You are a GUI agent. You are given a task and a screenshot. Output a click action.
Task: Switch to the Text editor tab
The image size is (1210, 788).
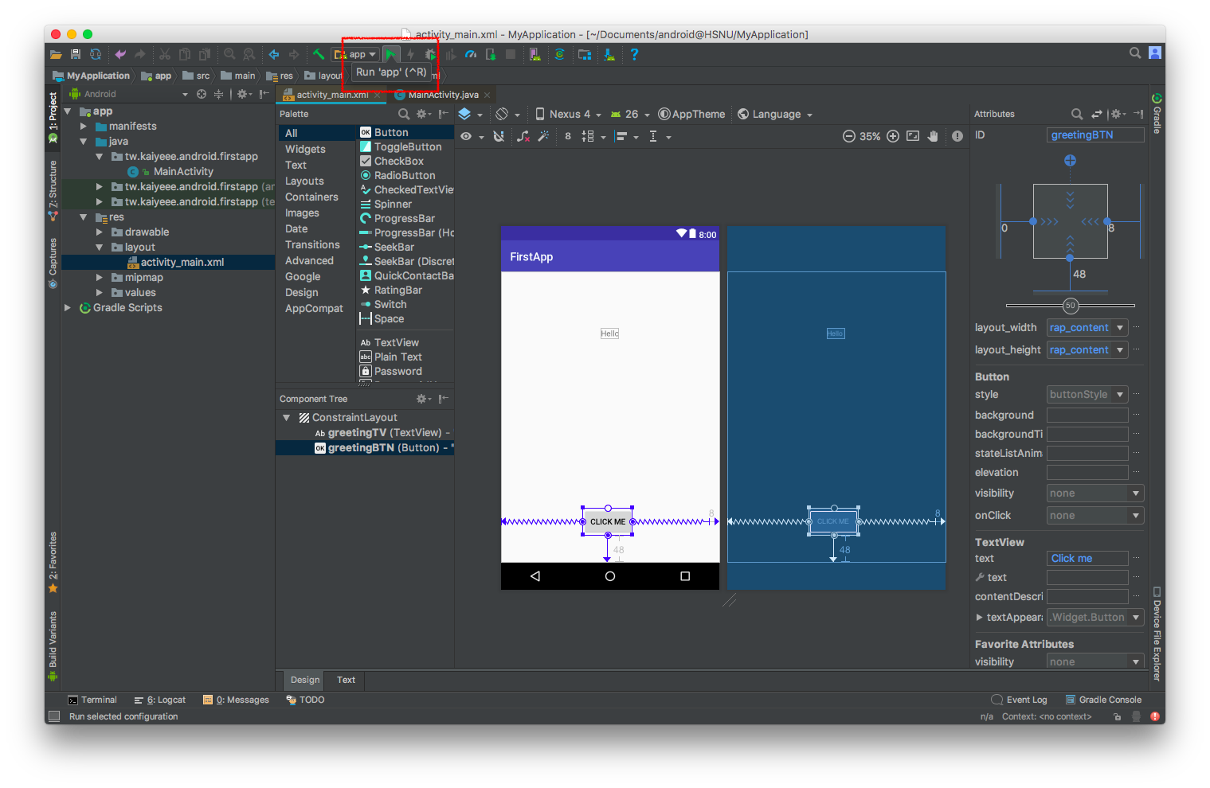(x=346, y=680)
